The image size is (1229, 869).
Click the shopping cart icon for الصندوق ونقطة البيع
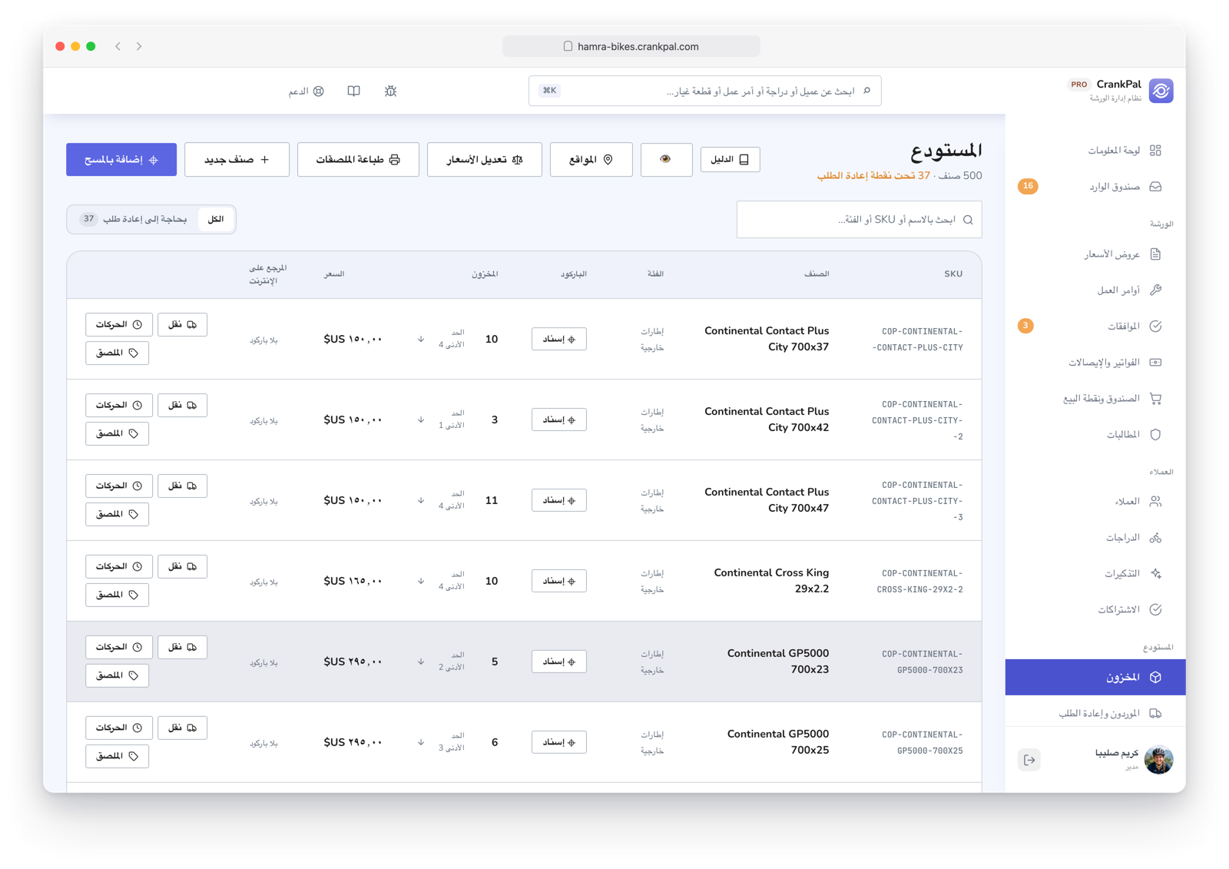tap(1155, 398)
